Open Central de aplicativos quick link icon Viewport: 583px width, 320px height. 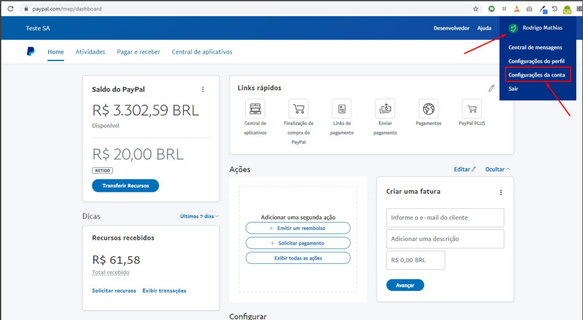tap(255, 109)
